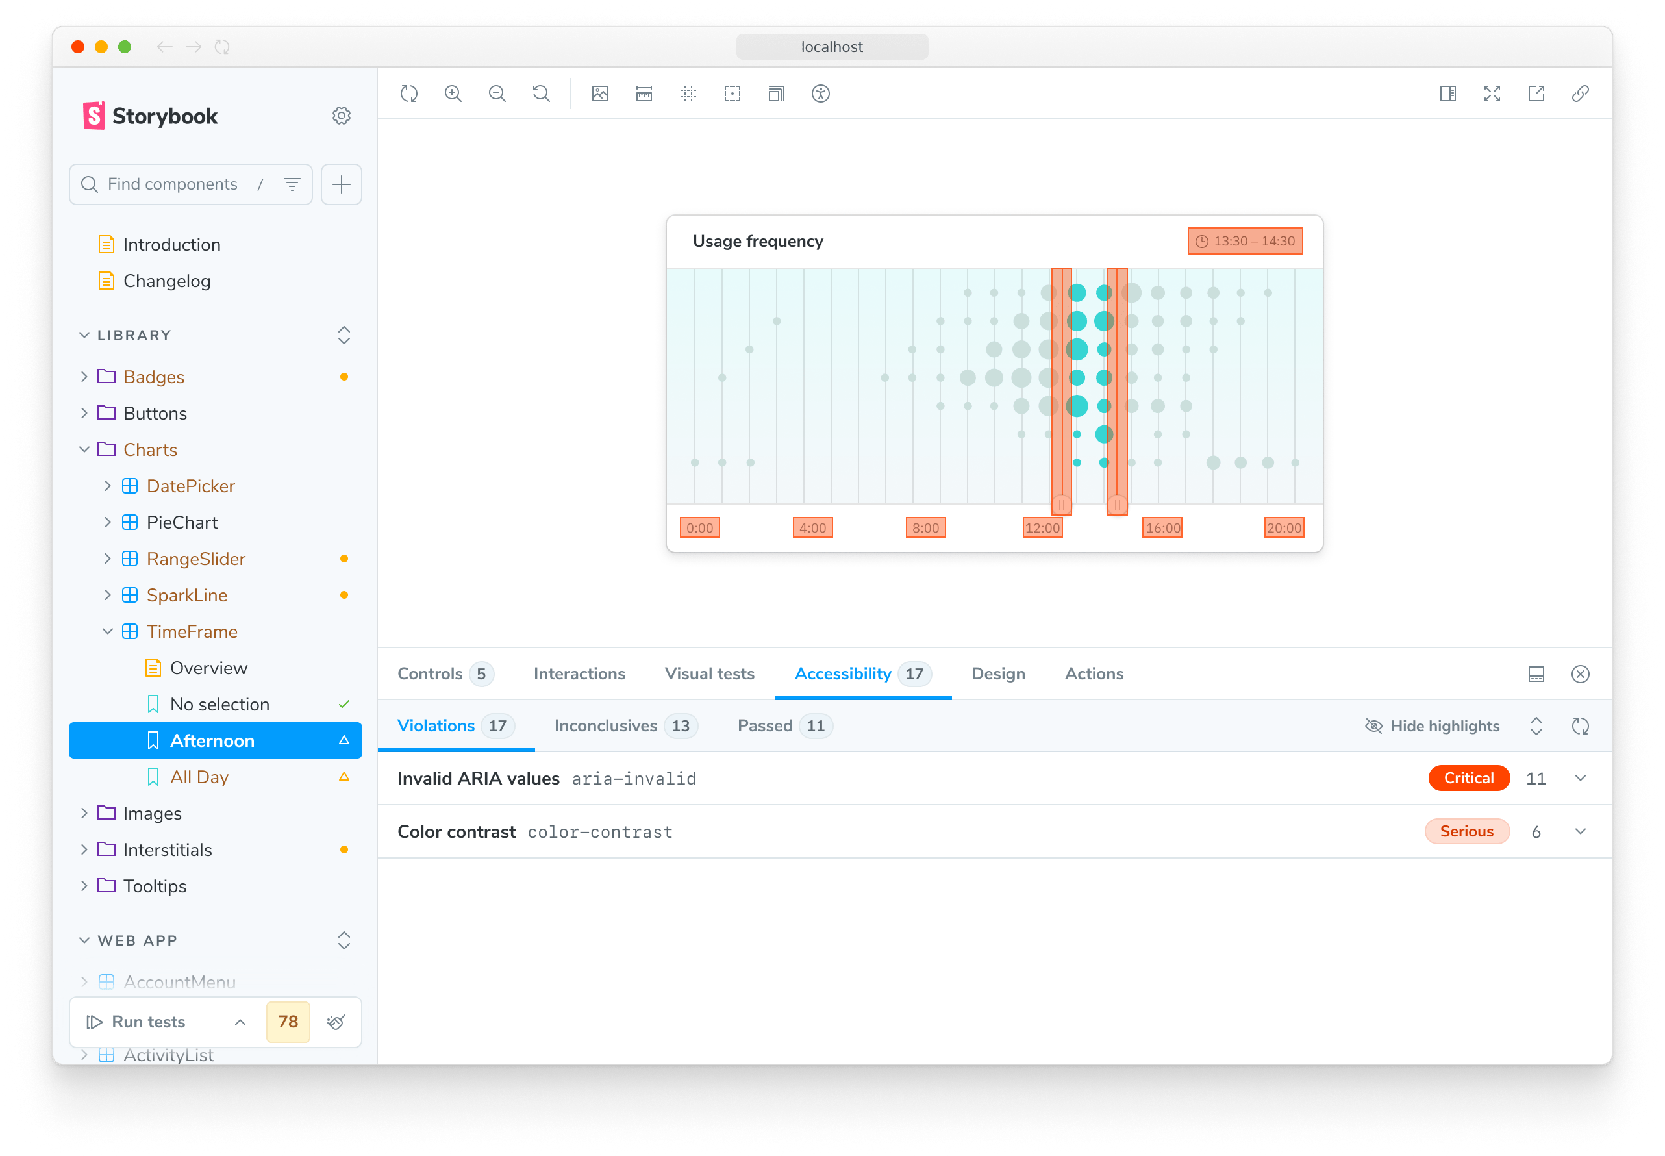Image resolution: width=1665 pixels, height=1156 pixels.
Task: Reset the canvas zoom level
Action: pyautogui.click(x=540, y=94)
